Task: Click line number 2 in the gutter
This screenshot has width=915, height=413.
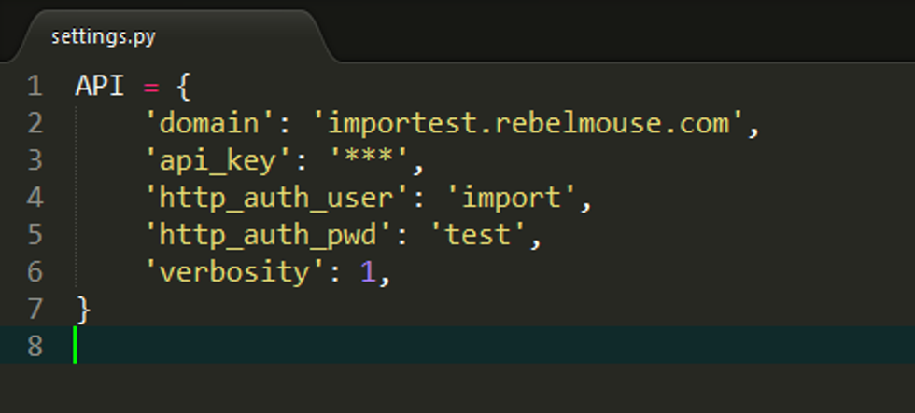Action: pos(35,124)
